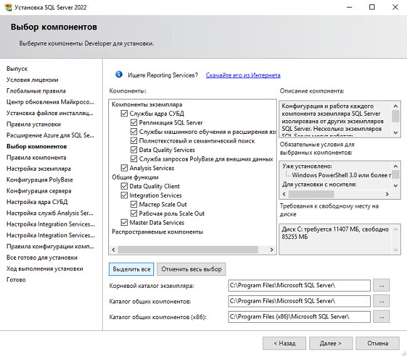Click Windows PowerShell 3.0 prerequisite entry
407x356 pixels.
341,175
